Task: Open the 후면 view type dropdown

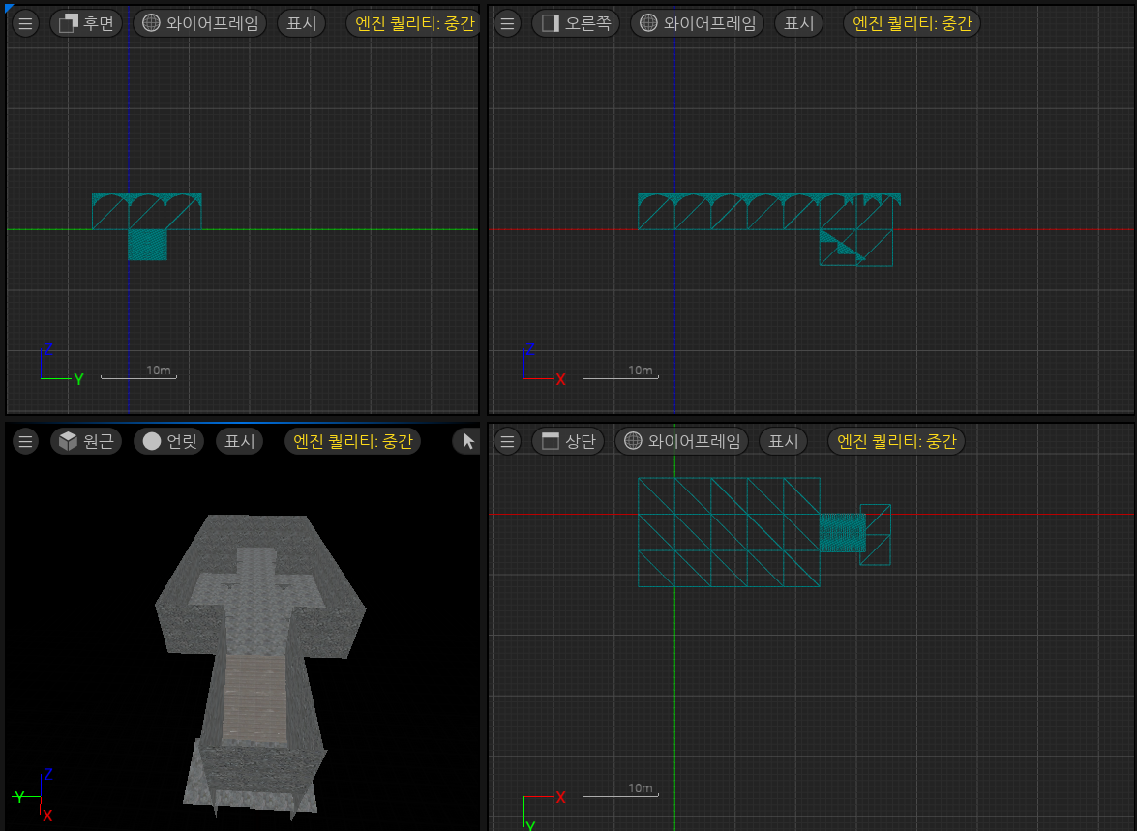Action: [x=86, y=23]
